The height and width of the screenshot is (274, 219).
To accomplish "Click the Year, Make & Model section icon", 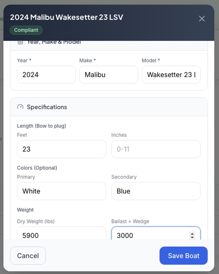I will (x=20, y=42).
